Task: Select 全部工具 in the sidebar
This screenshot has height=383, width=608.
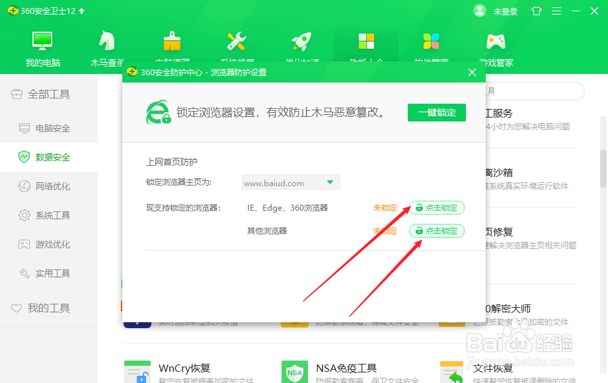Action: click(x=49, y=94)
